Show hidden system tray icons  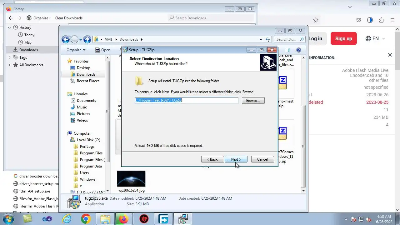346,219
